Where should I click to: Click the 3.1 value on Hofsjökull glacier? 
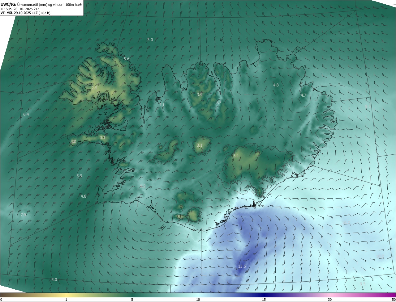(x=200, y=145)
